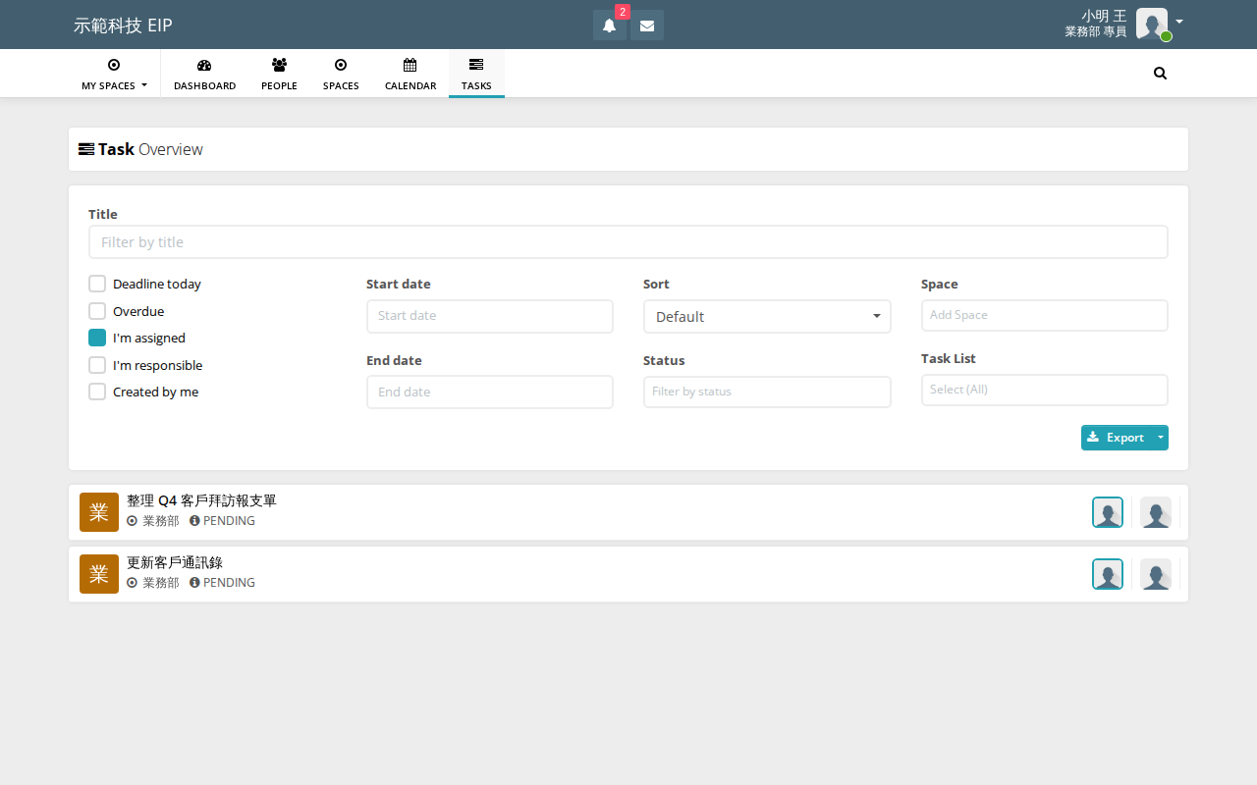Switch to the Spaces tab
Screen dimensions: 1257x785
pyautogui.click(x=341, y=74)
